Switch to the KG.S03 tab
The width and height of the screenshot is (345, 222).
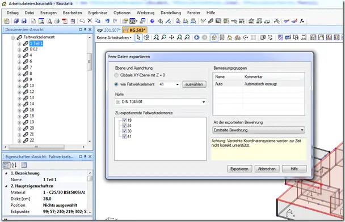coord(134,30)
